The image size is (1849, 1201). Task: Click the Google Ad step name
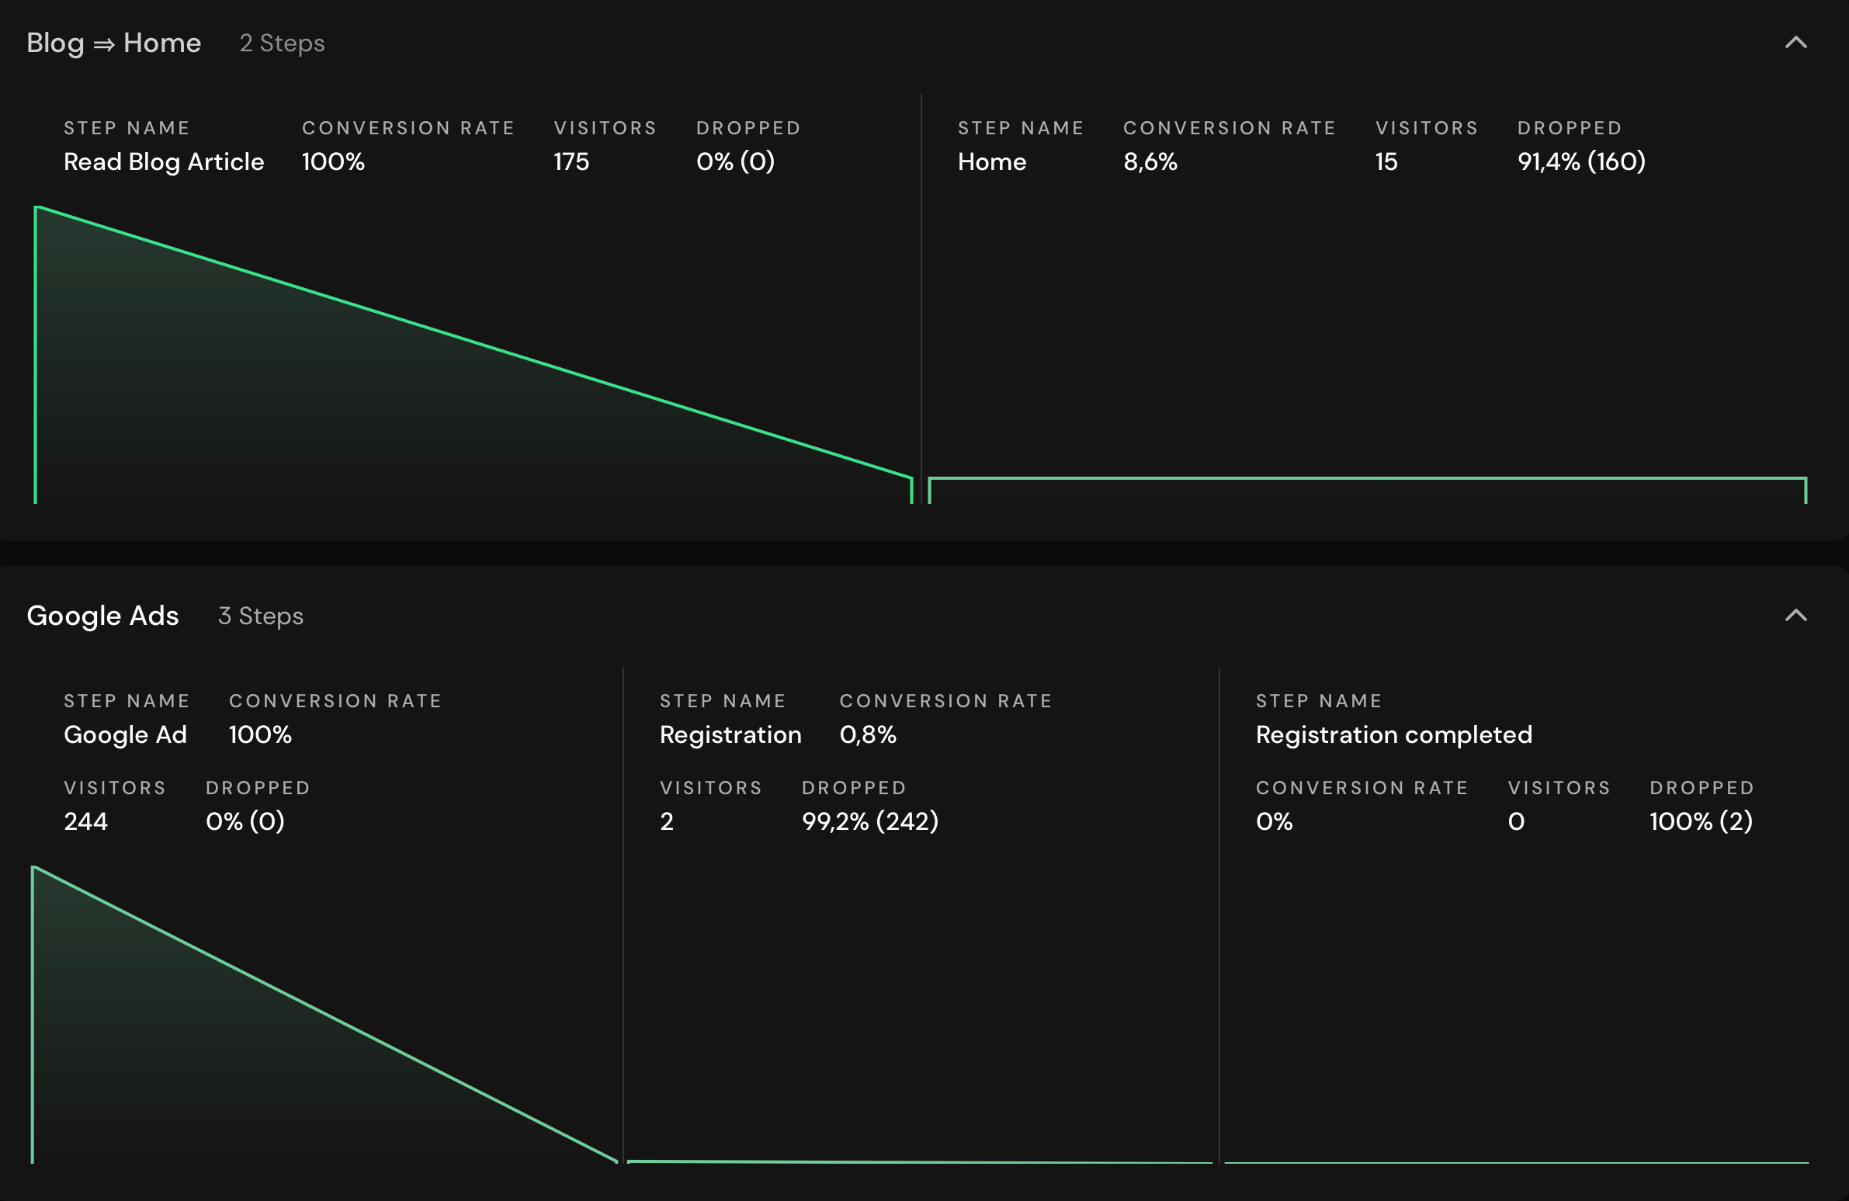pyautogui.click(x=125, y=735)
